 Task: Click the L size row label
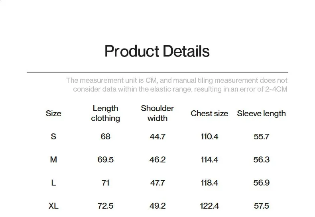(53, 183)
